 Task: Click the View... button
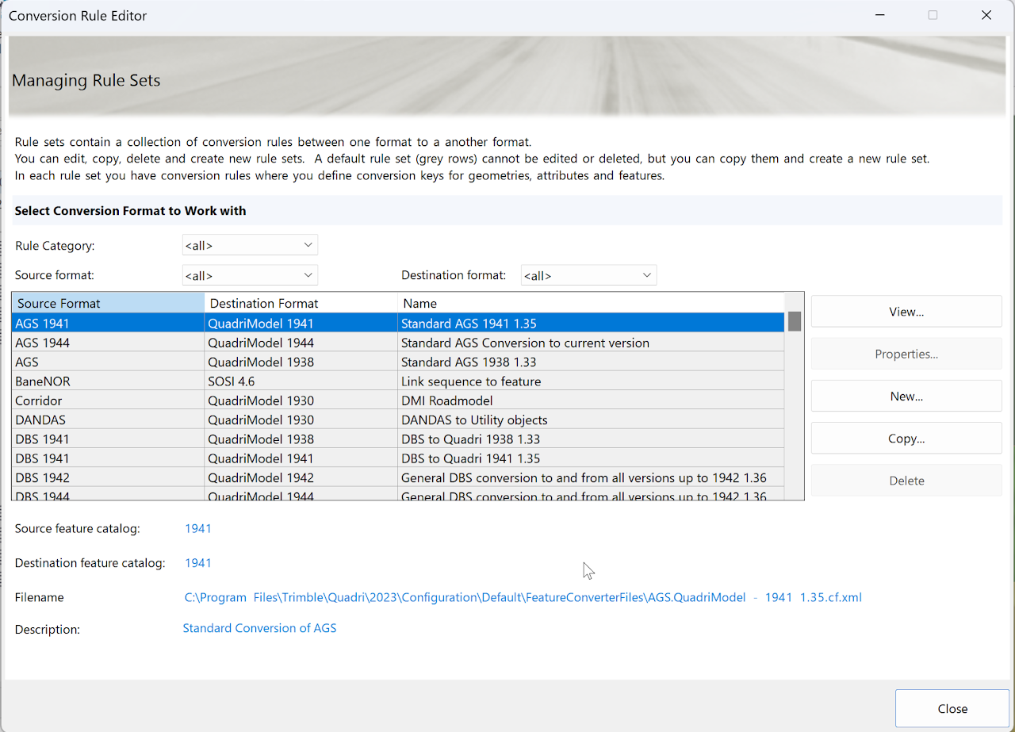tap(906, 312)
